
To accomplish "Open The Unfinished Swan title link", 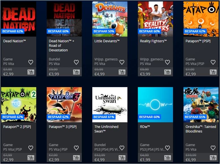I will pyautogui.click(x=106, y=129).
